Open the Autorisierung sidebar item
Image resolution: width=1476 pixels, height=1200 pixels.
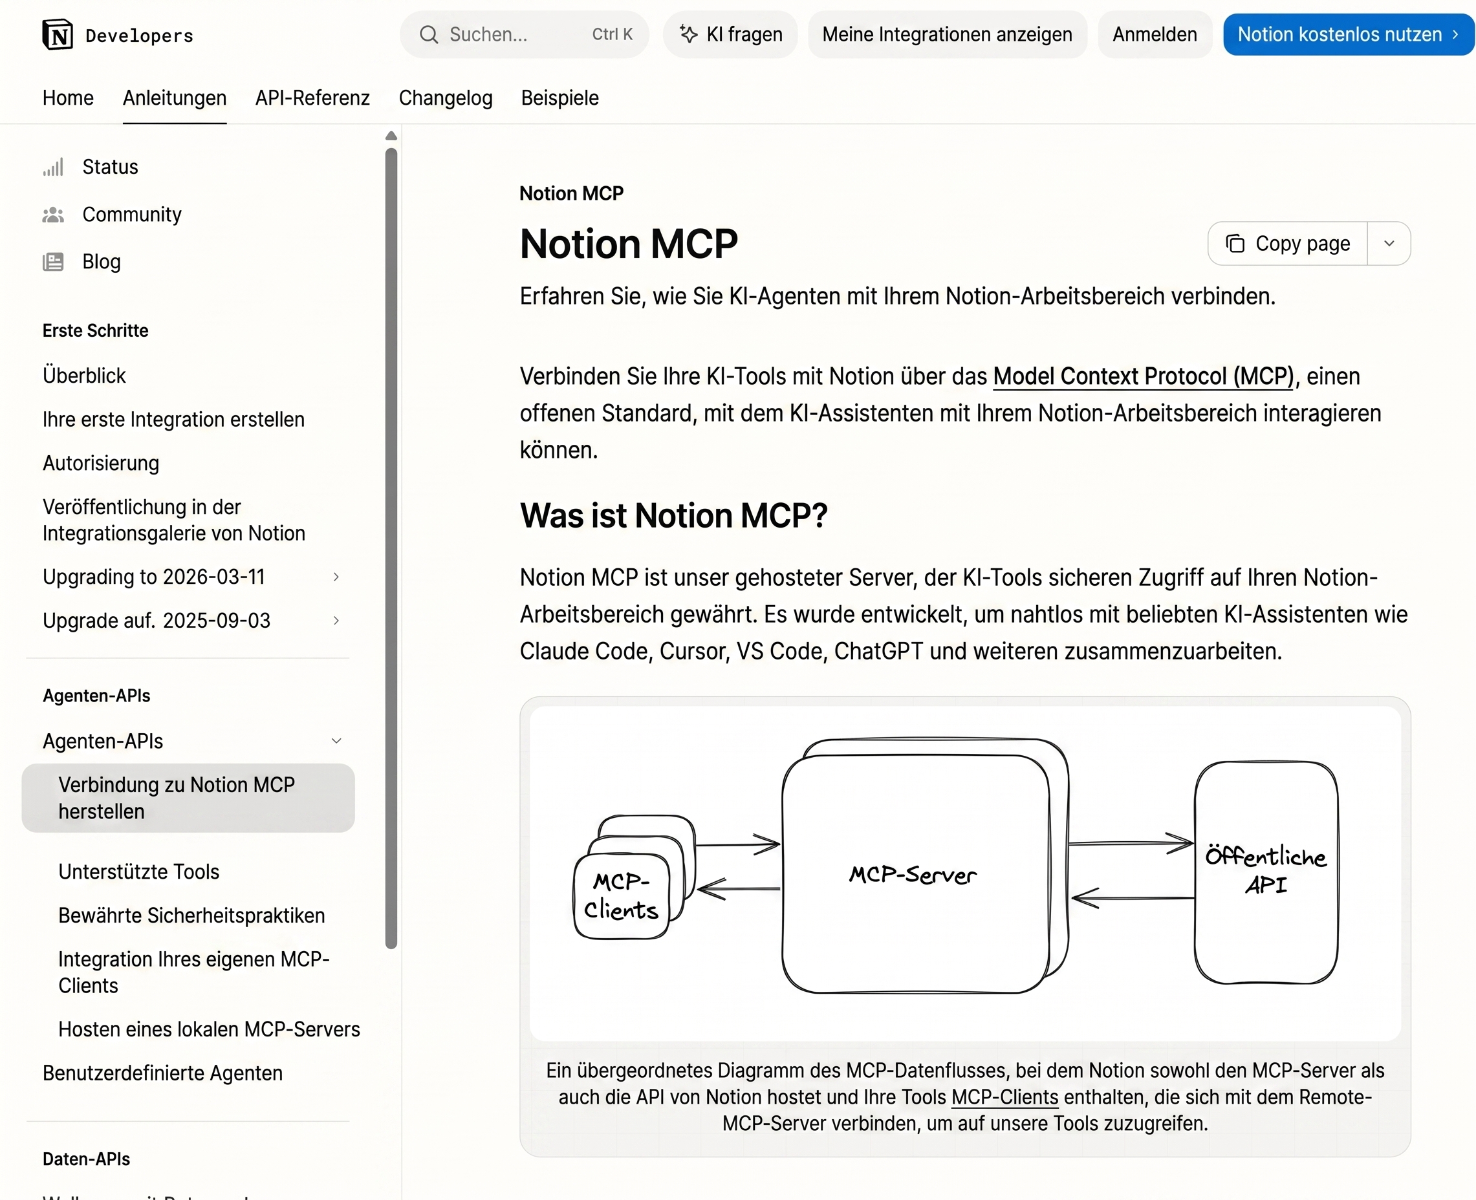100,463
